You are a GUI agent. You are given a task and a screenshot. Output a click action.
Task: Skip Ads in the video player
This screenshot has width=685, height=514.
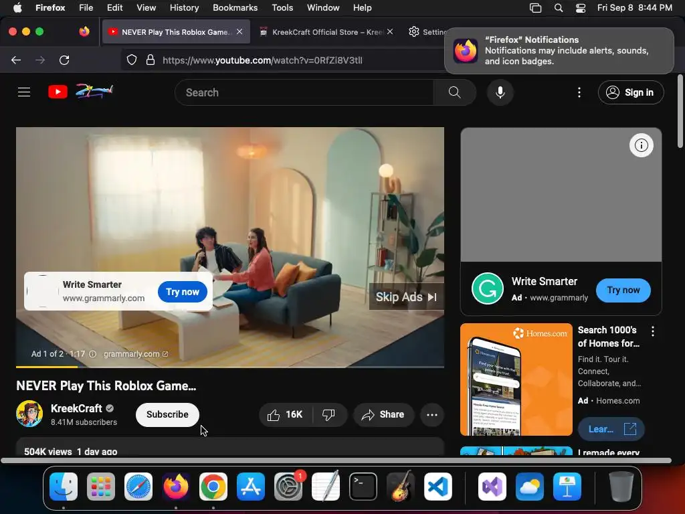point(406,297)
